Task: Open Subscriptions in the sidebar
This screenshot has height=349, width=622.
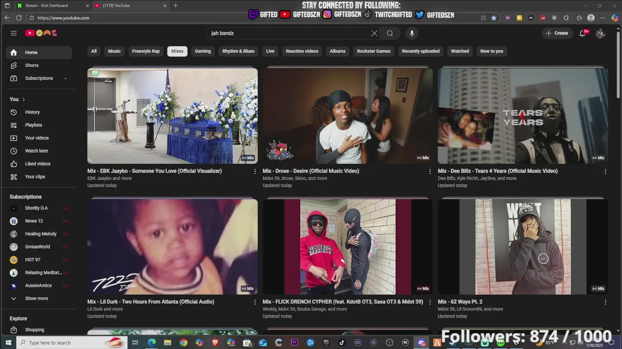Action: 39,78
